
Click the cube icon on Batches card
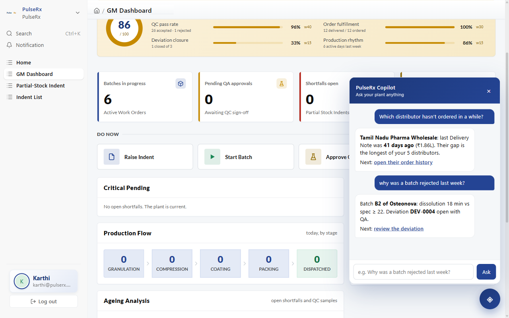(x=181, y=83)
